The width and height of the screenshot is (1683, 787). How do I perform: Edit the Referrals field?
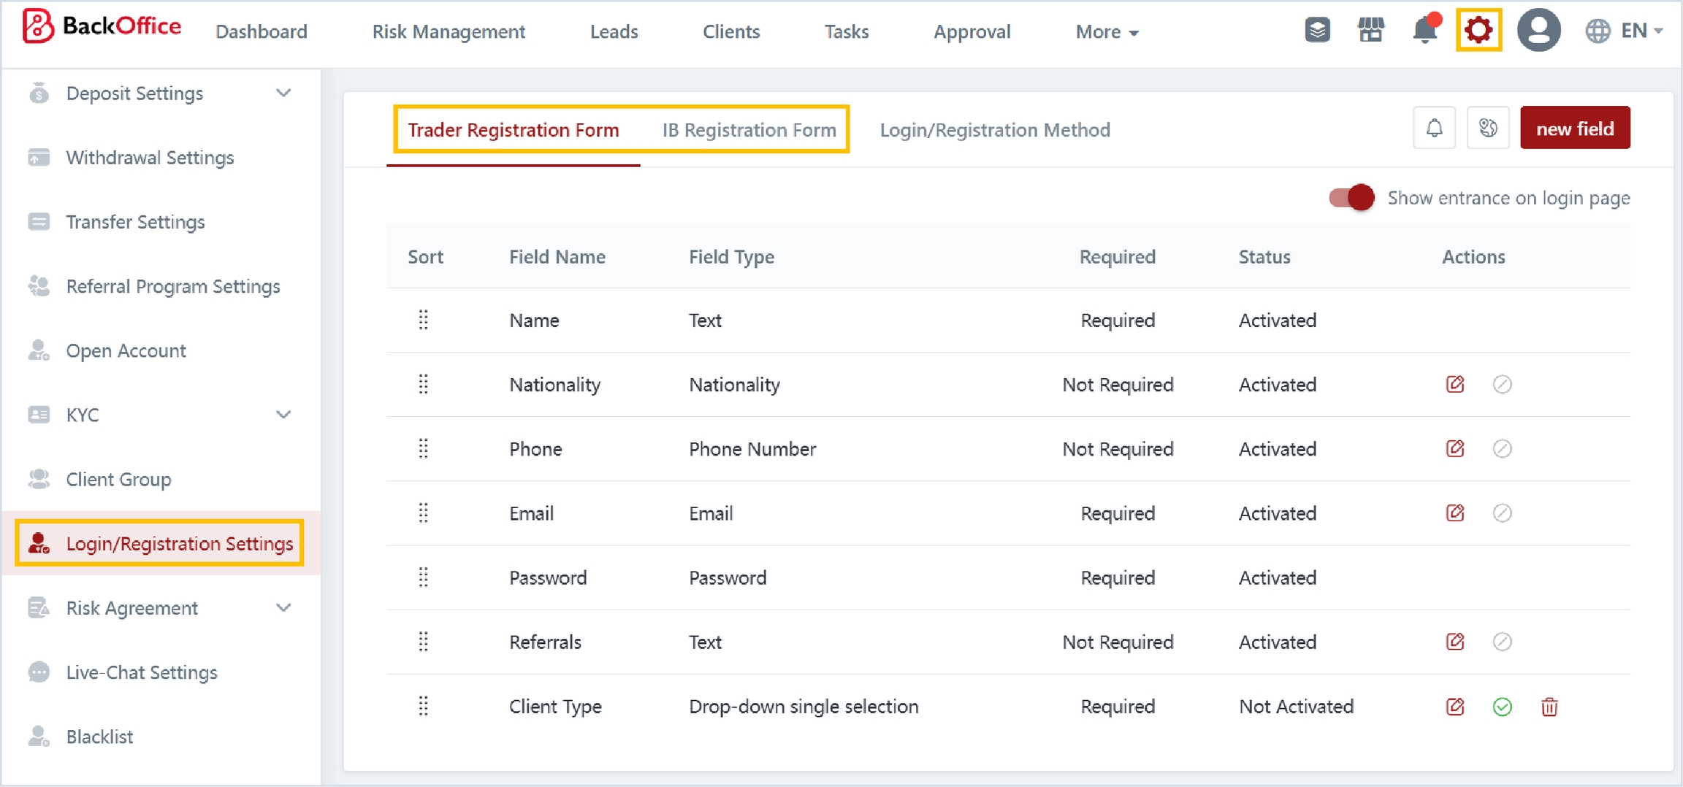tap(1454, 642)
